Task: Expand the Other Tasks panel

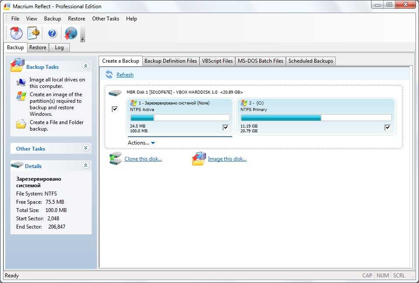Action: [x=86, y=148]
